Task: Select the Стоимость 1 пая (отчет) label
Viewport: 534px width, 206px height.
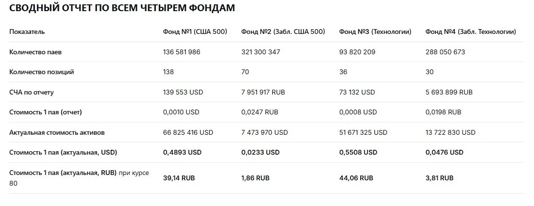Action: (46, 112)
